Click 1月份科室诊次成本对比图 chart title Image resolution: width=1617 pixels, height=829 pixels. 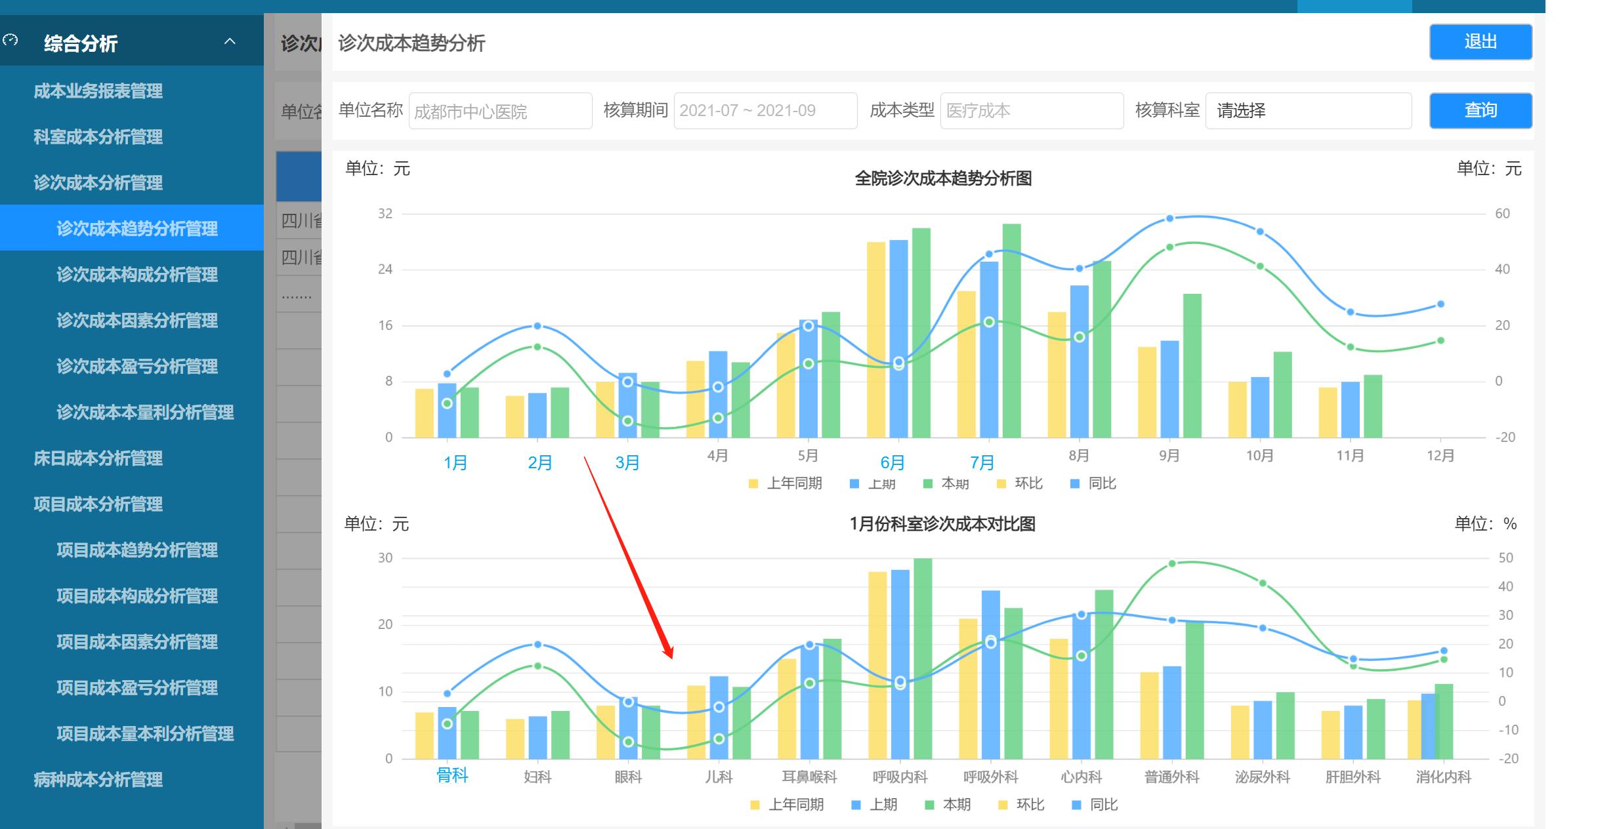[942, 524]
